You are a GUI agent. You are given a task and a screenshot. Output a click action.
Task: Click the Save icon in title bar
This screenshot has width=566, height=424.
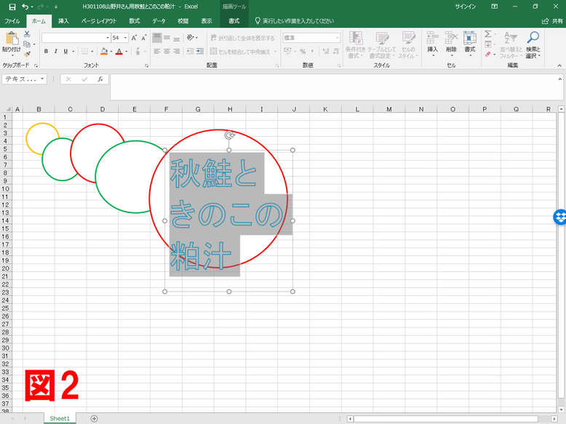tap(12, 7)
